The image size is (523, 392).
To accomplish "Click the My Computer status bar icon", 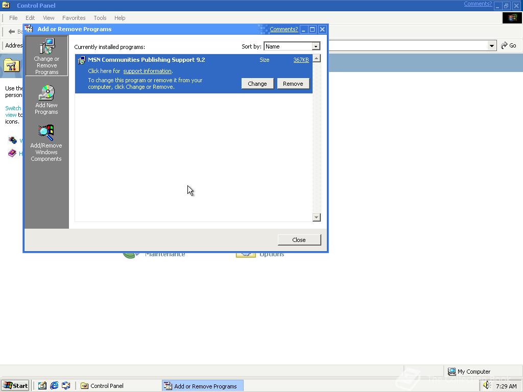I will click(451, 372).
